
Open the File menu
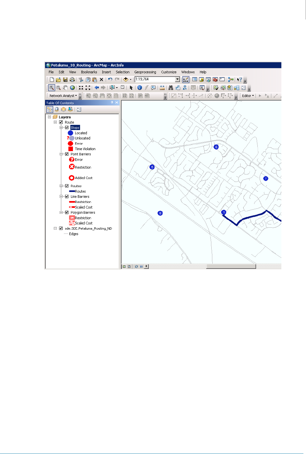[x=51, y=72]
